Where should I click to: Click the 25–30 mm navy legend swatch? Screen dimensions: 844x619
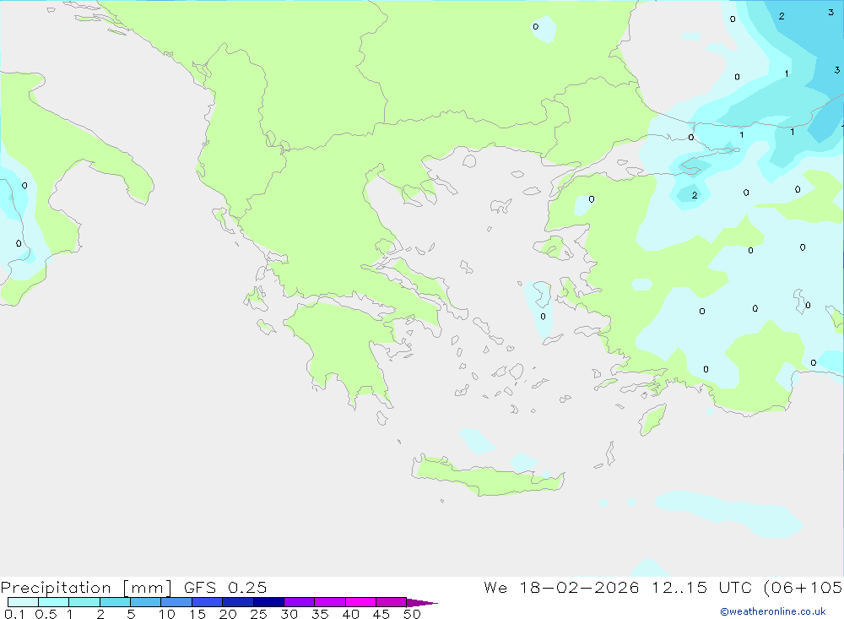pos(268,602)
